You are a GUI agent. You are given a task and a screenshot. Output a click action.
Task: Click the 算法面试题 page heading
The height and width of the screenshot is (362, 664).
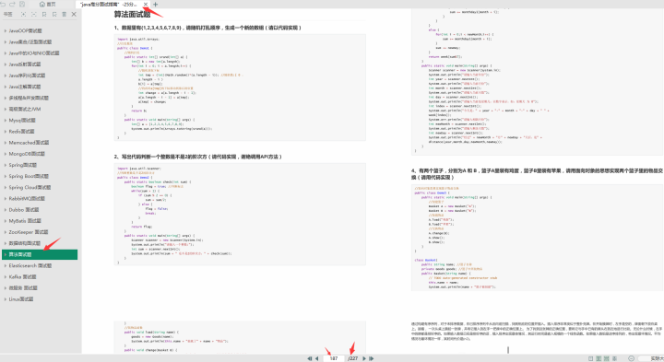pos(132,15)
